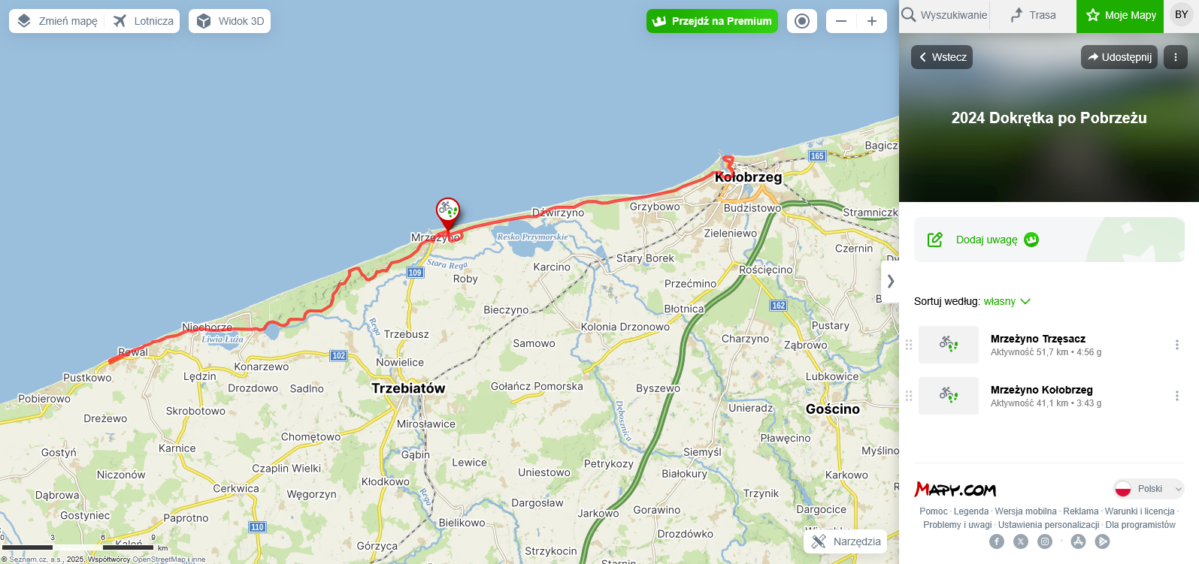Toggle Widok 3D view

230,21
